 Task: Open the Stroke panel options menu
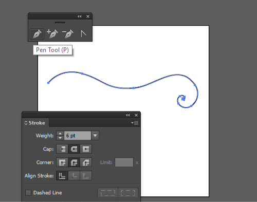pyautogui.click(x=135, y=123)
